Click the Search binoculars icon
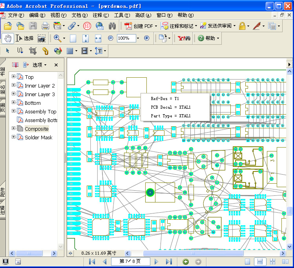294x268 pixels. 112,26
